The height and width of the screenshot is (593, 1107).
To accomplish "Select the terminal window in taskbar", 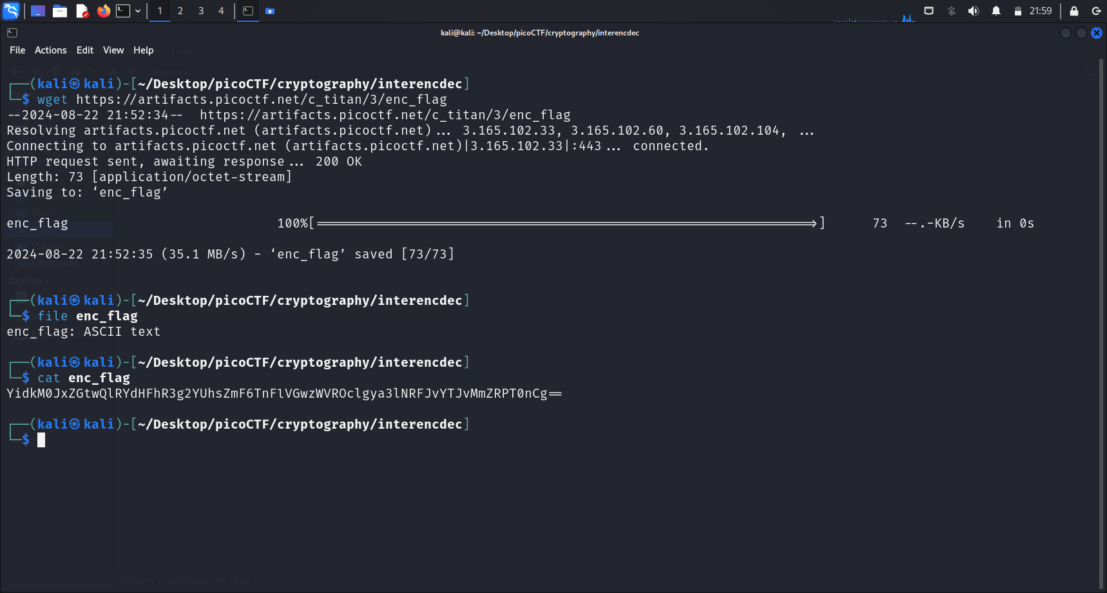I will (248, 11).
